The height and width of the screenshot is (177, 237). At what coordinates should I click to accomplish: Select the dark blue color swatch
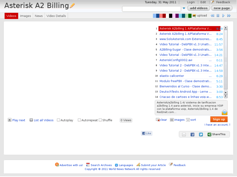158,16
